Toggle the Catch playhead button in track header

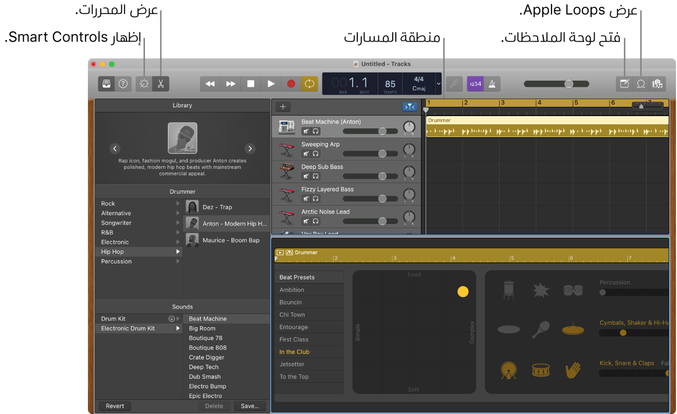click(x=410, y=107)
